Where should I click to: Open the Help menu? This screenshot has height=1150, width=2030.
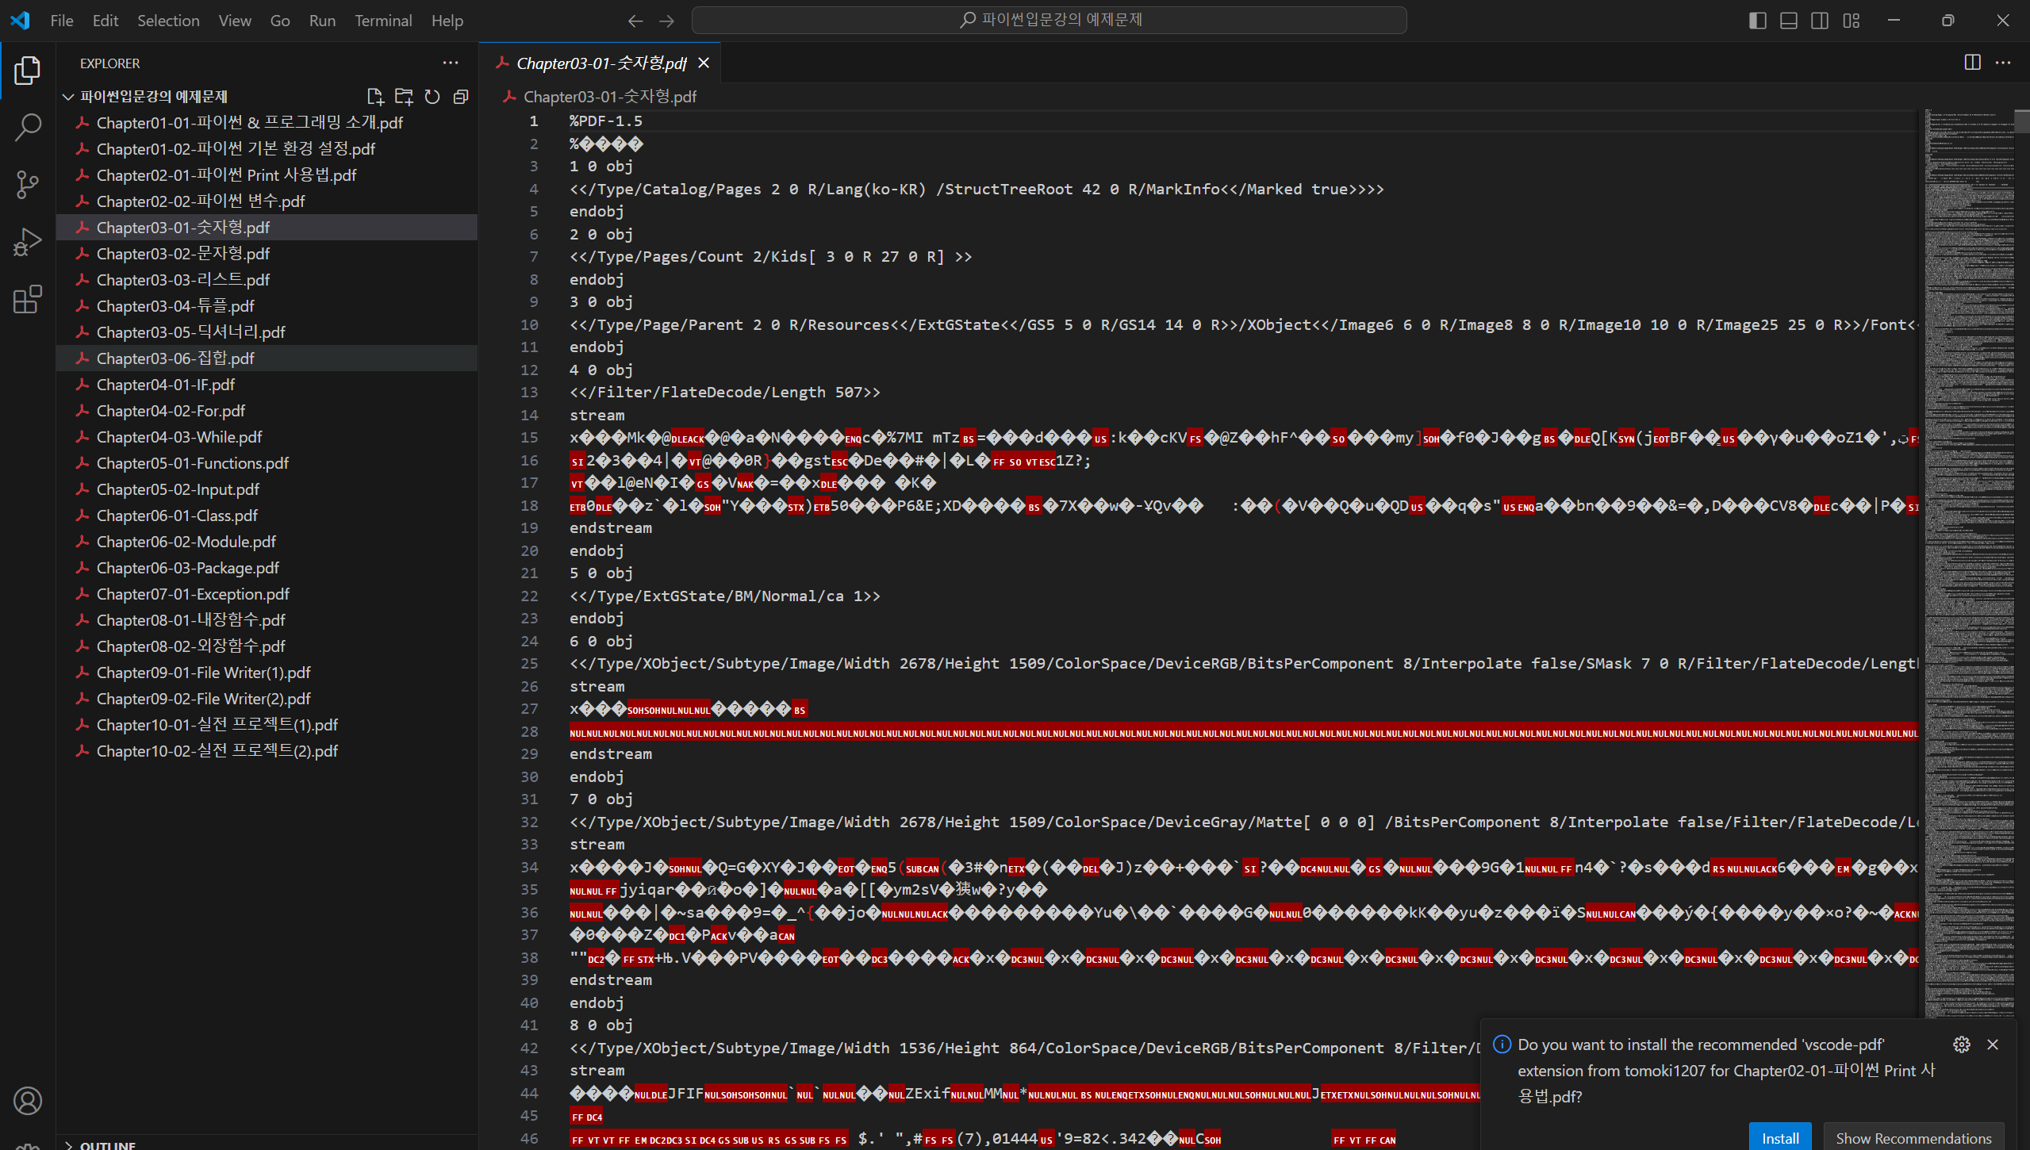tap(447, 21)
